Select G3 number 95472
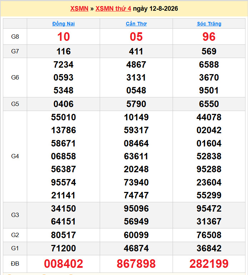248x275 pixels. (209, 208)
